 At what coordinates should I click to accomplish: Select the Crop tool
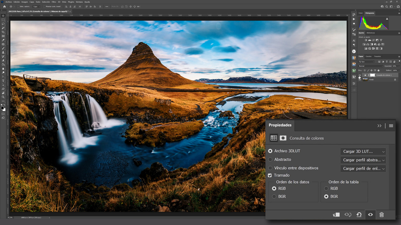click(3, 32)
